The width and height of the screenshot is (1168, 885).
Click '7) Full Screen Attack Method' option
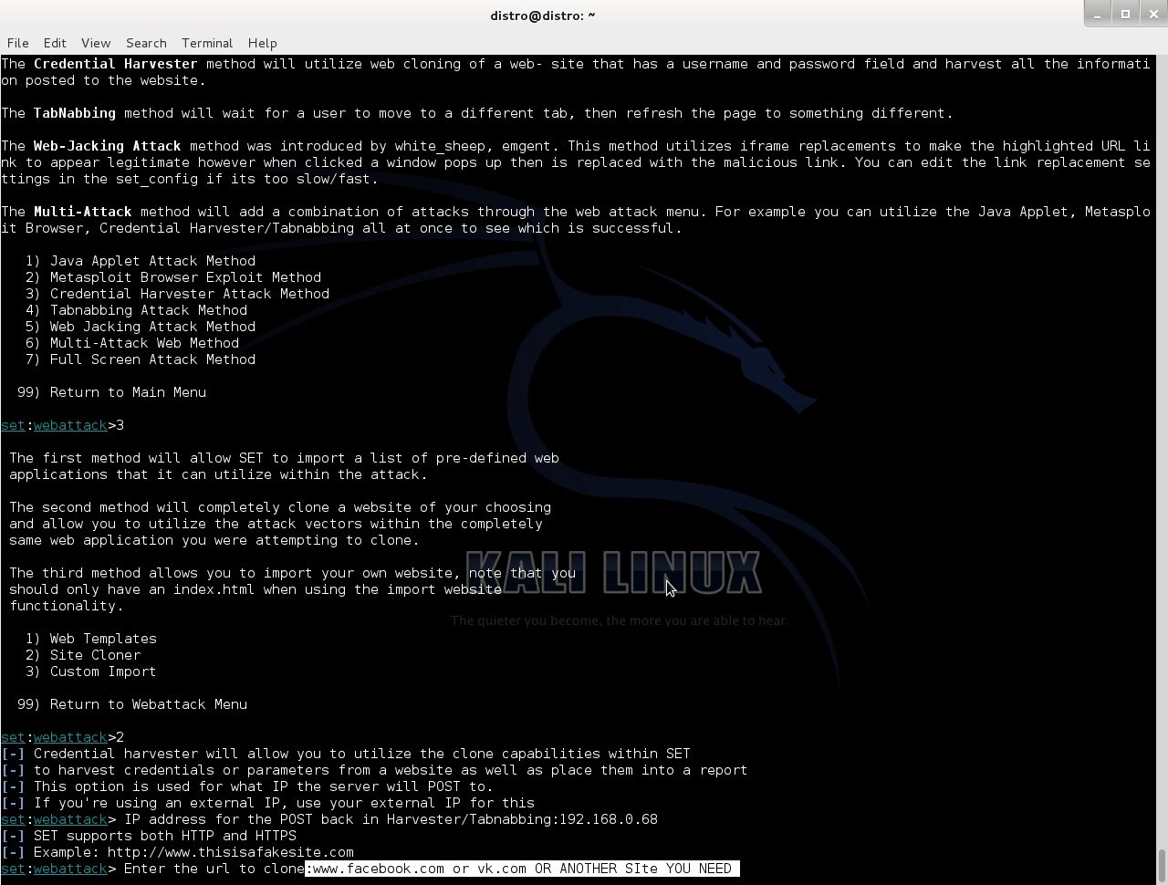click(141, 359)
